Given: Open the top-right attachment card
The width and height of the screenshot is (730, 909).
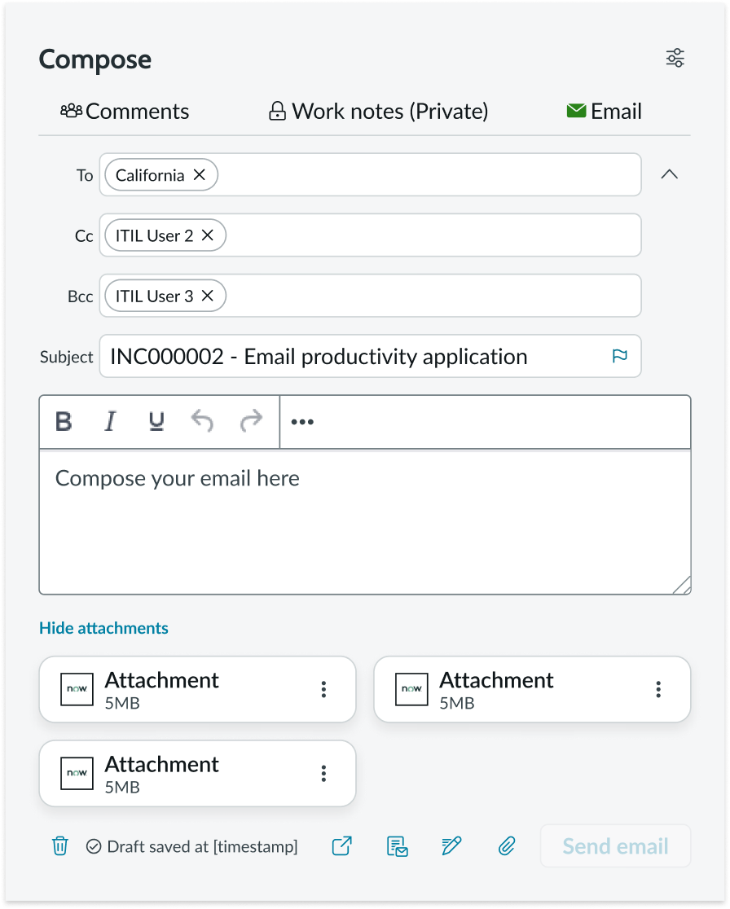Looking at the screenshot, I should click(532, 689).
